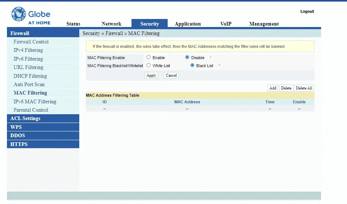Click the Cancel button
The image size is (347, 204).
click(x=171, y=76)
